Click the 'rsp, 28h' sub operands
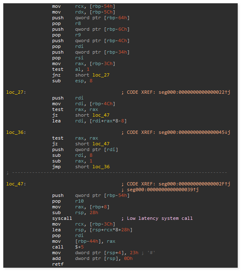This screenshot has height=271, width=241. click(87, 212)
